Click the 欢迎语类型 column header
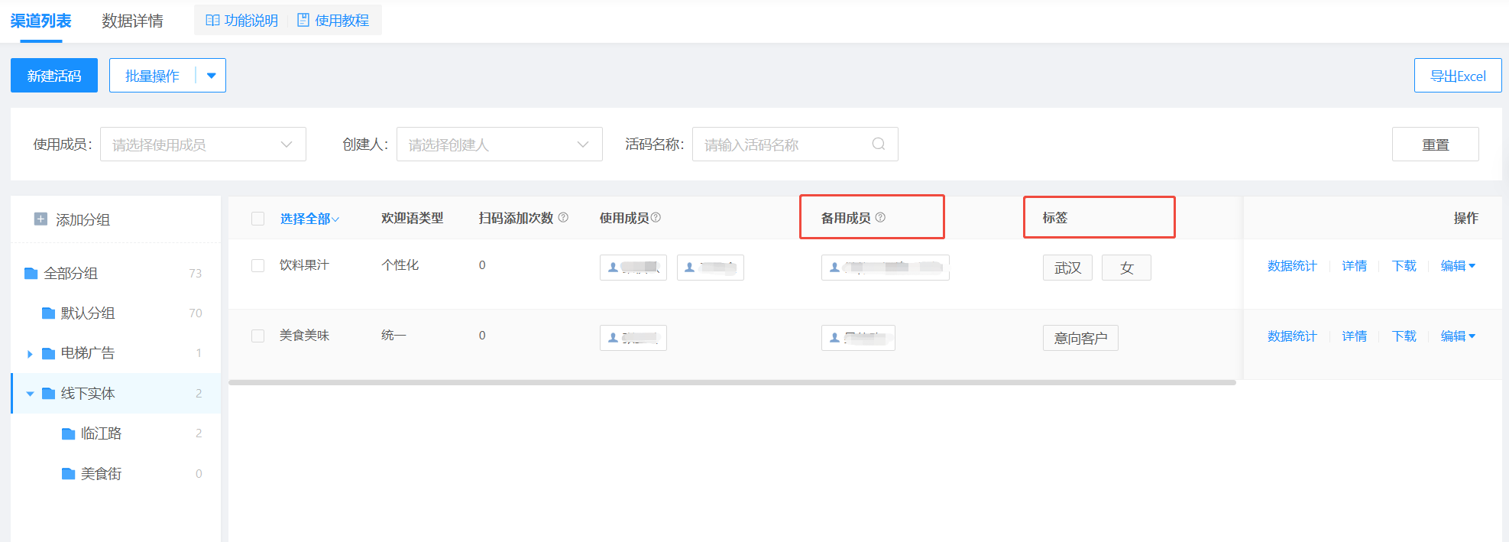Screen dimensions: 1509x542 [x=412, y=218]
